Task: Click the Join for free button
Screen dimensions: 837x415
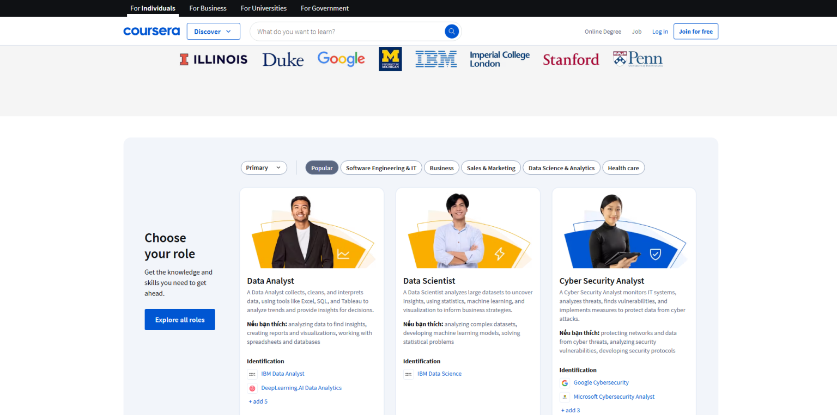Action: pyautogui.click(x=695, y=32)
